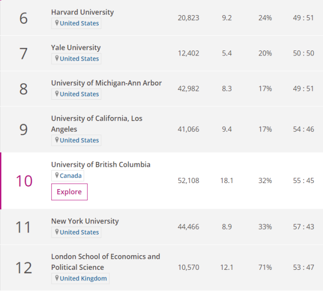The width and height of the screenshot is (323, 291).
Task: Click location pin icon beside Harvard's United States
Action: click(x=57, y=23)
